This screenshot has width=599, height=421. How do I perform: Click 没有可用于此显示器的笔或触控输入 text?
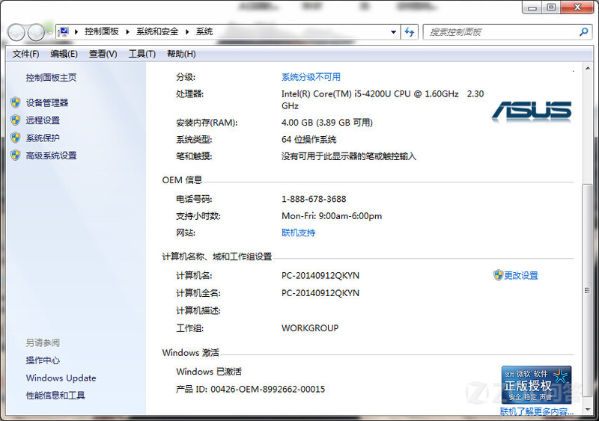point(349,156)
